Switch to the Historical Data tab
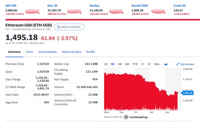 [x=71, y=52]
